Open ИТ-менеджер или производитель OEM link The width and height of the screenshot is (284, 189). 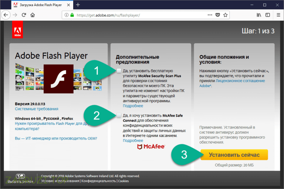coord(56,138)
